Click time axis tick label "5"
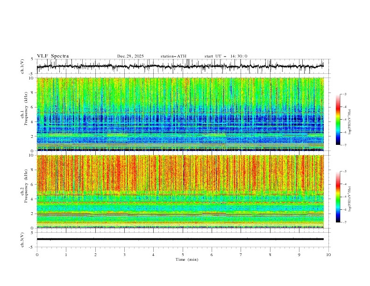The height and width of the screenshot is (286, 370). coord(183,255)
